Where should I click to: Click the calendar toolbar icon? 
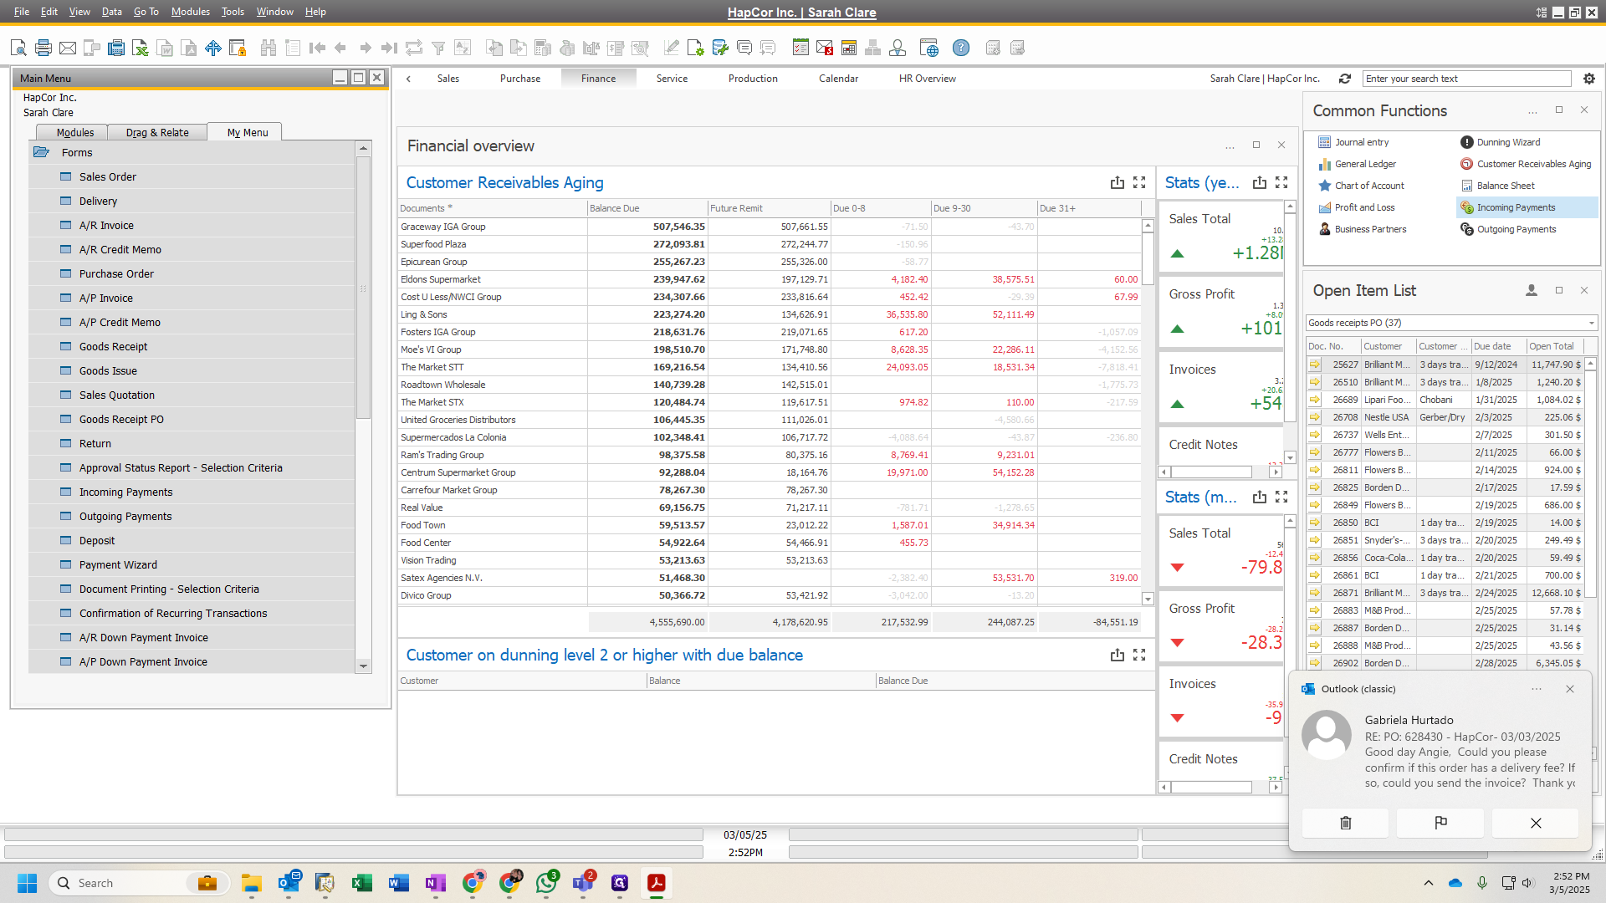coord(849,48)
